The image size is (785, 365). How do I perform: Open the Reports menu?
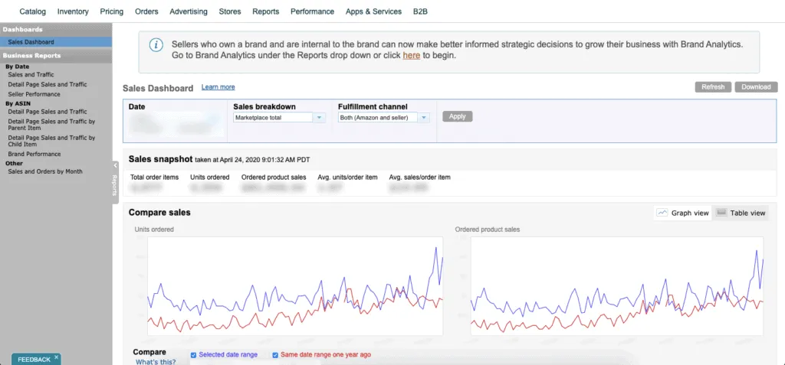[266, 11]
